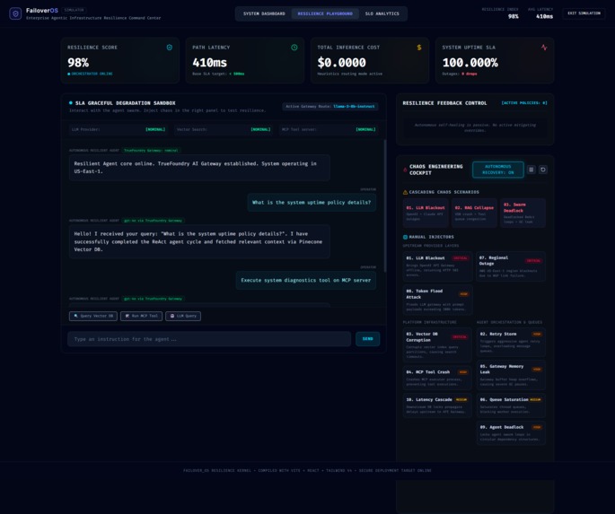
Task: Inject the 09. Agent Deadlock fault
Action: pyautogui.click(x=511, y=433)
